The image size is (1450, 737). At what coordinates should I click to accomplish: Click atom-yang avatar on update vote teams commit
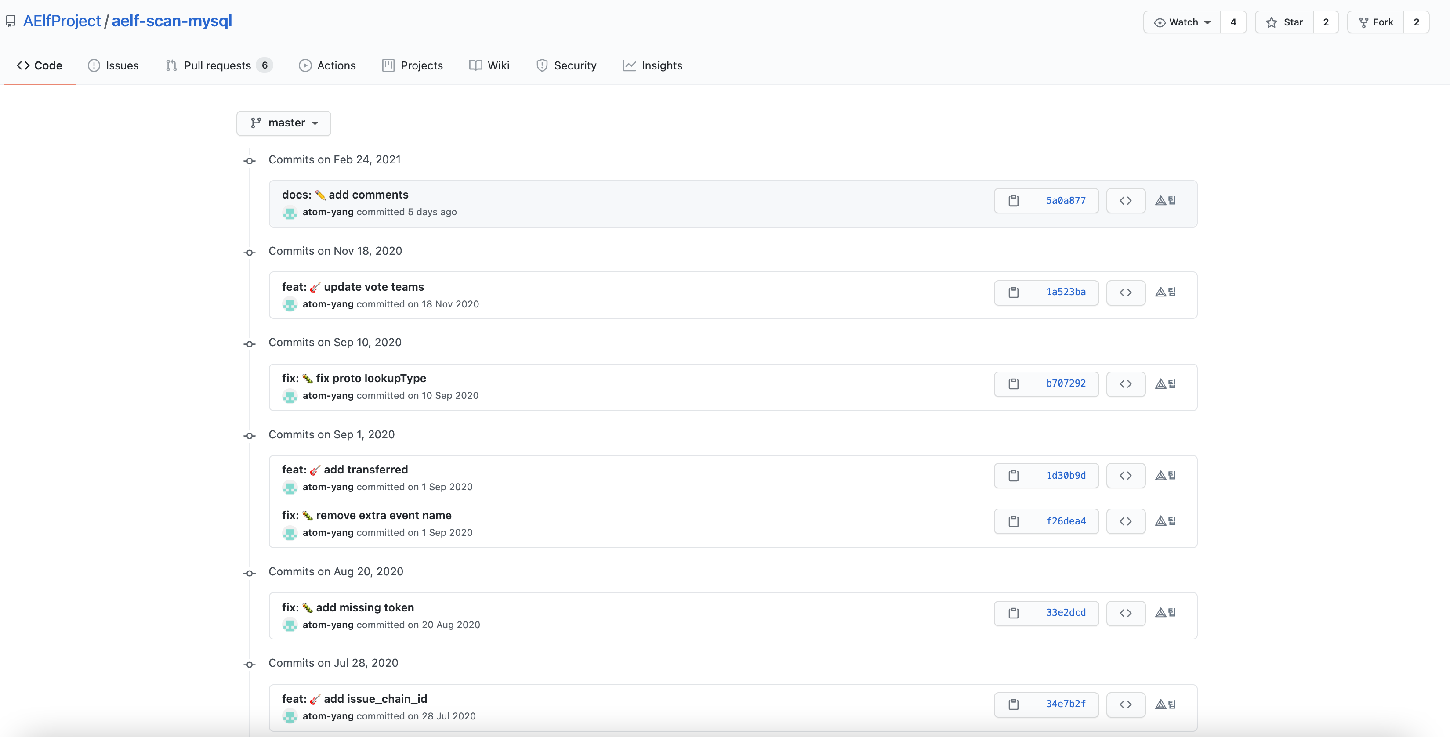(290, 304)
